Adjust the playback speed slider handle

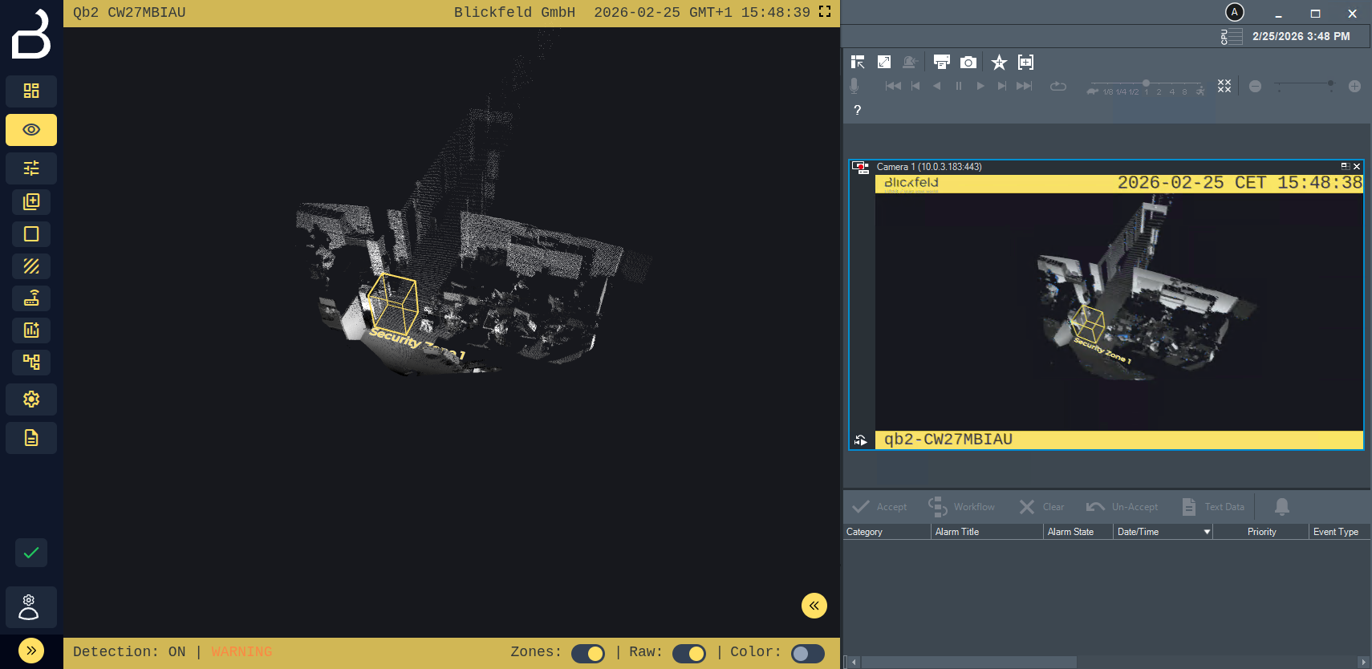tap(1146, 83)
